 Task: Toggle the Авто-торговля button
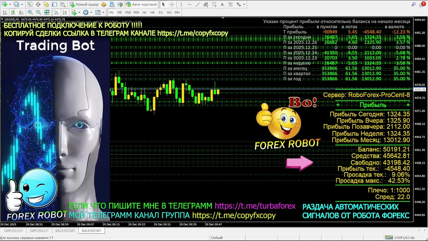point(141,4)
